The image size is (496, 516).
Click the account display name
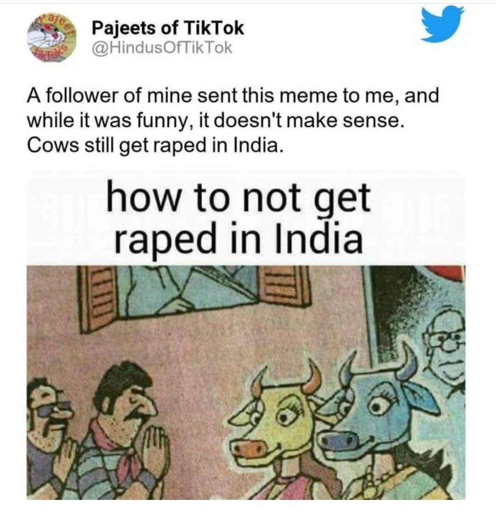[x=168, y=28]
